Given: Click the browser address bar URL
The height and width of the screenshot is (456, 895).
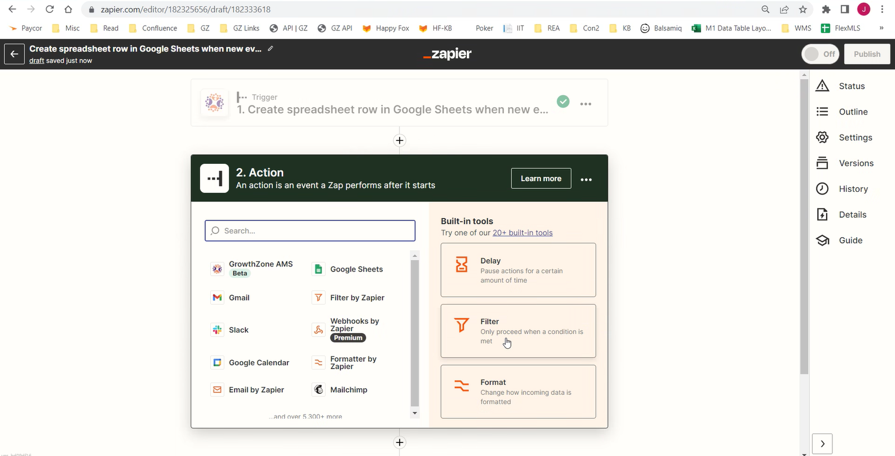Looking at the screenshot, I should point(186,10).
